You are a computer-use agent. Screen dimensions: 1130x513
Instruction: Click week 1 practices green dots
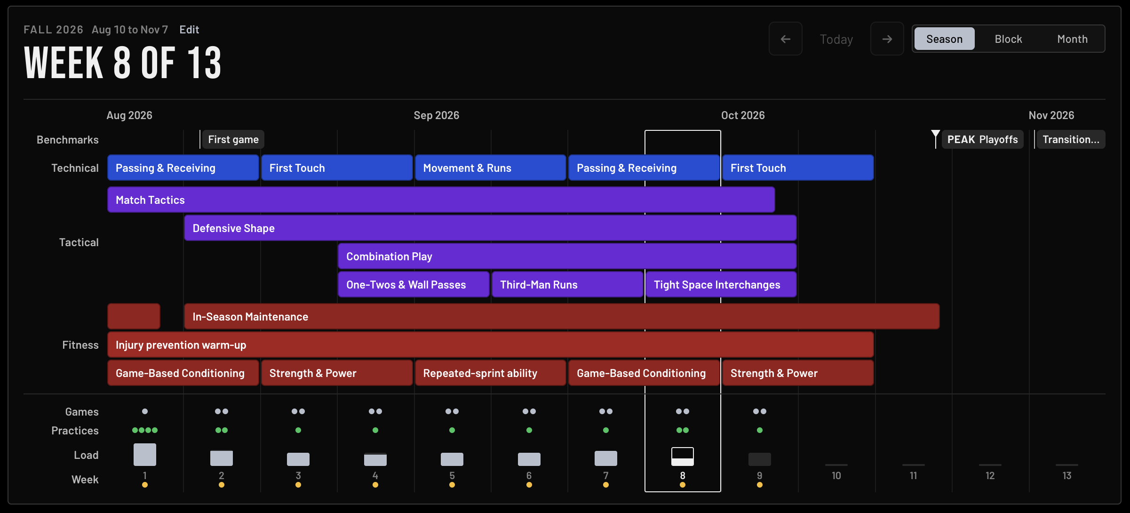[145, 430]
